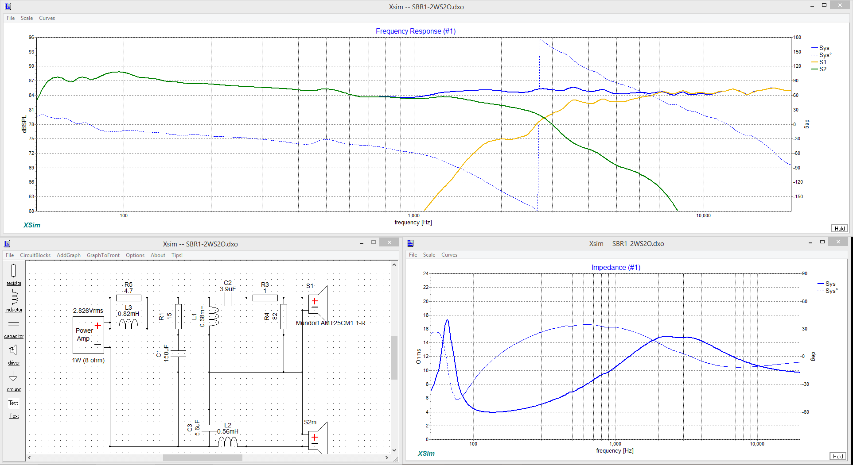
Task: Click Impedance window app icon
Action: click(x=410, y=243)
